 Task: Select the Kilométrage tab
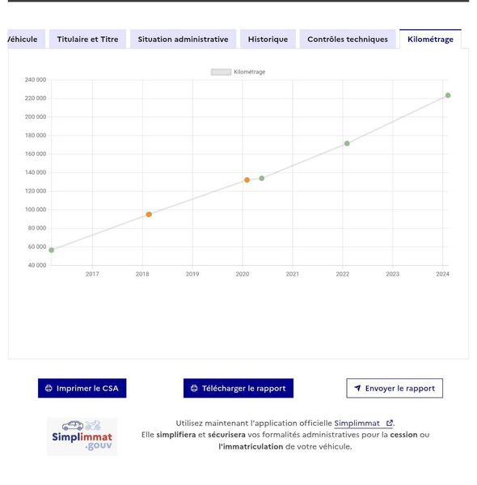430,40
